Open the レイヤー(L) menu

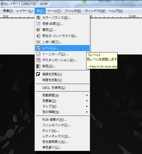25,11
